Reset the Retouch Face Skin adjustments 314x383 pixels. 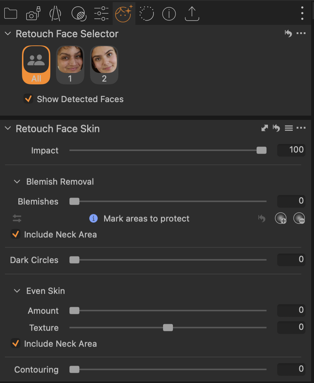coord(276,128)
